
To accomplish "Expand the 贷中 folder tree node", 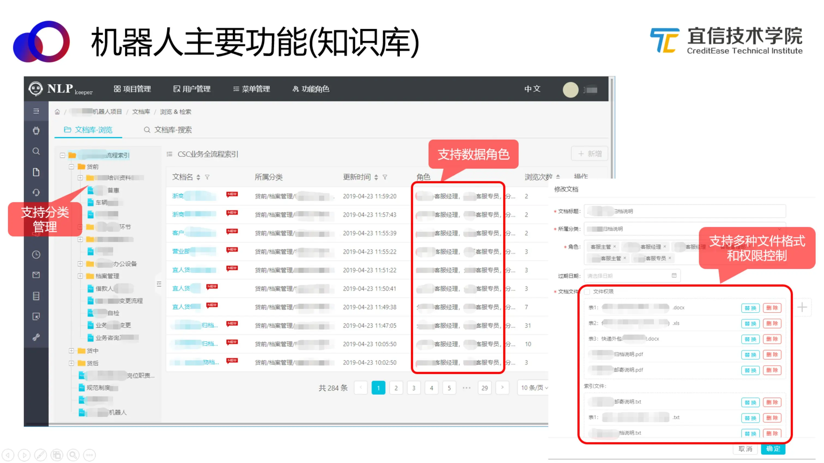I will pyautogui.click(x=71, y=351).
